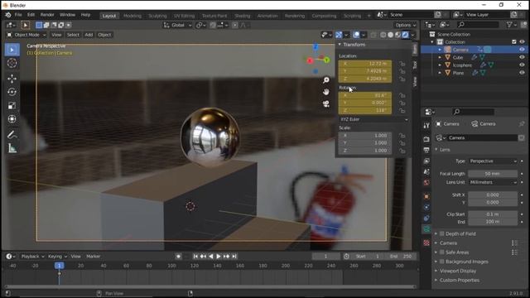This screenshot has width=530, height=298.
Task: Jump to the timeline start frame
Action: pos(195,257)
